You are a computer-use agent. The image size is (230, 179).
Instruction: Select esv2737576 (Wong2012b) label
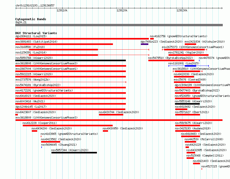tap(33, 80)
